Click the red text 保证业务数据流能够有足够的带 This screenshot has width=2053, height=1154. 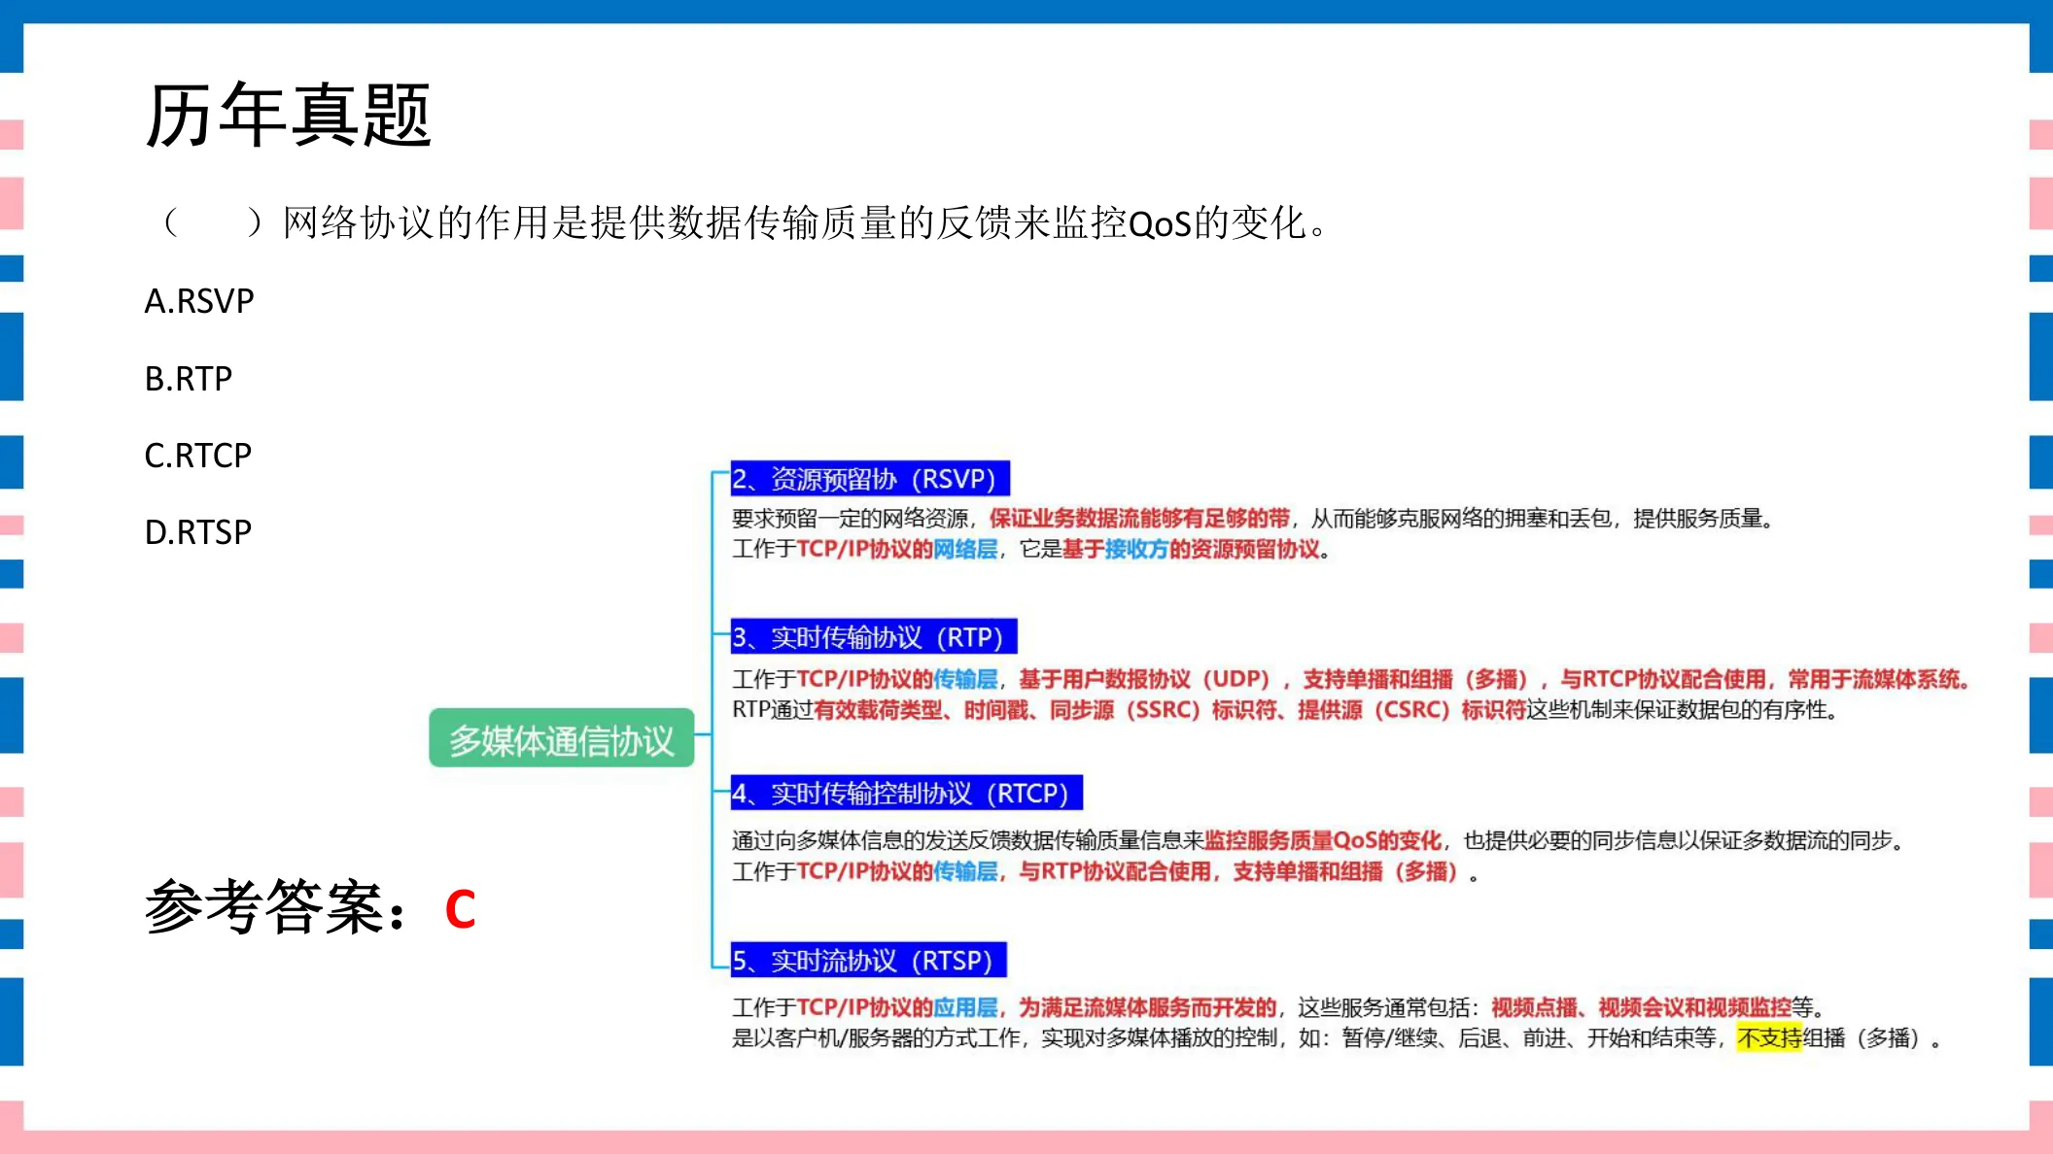click(1139, 518)
